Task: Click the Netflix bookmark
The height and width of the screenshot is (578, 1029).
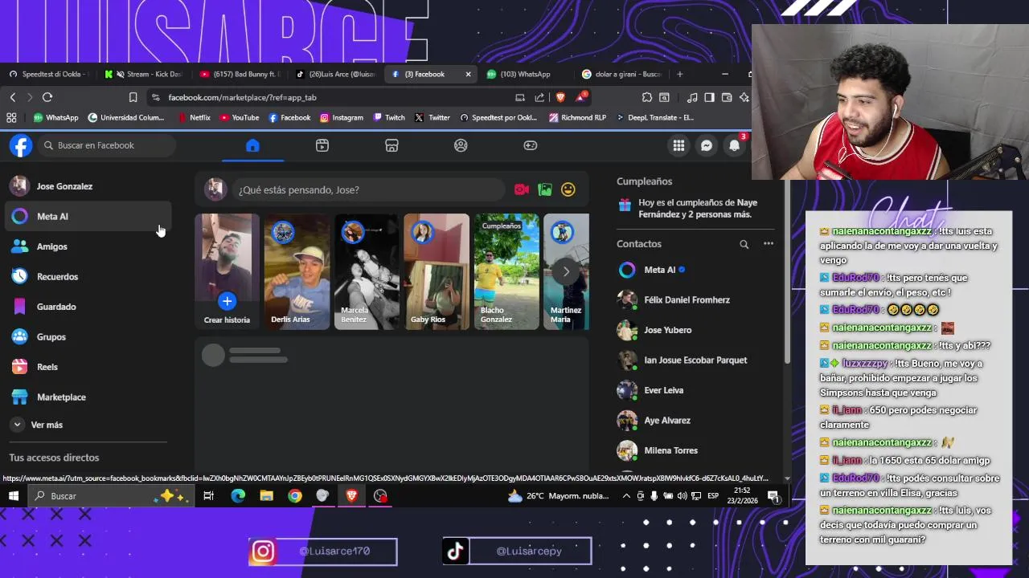Action: (x=193, y=117)
